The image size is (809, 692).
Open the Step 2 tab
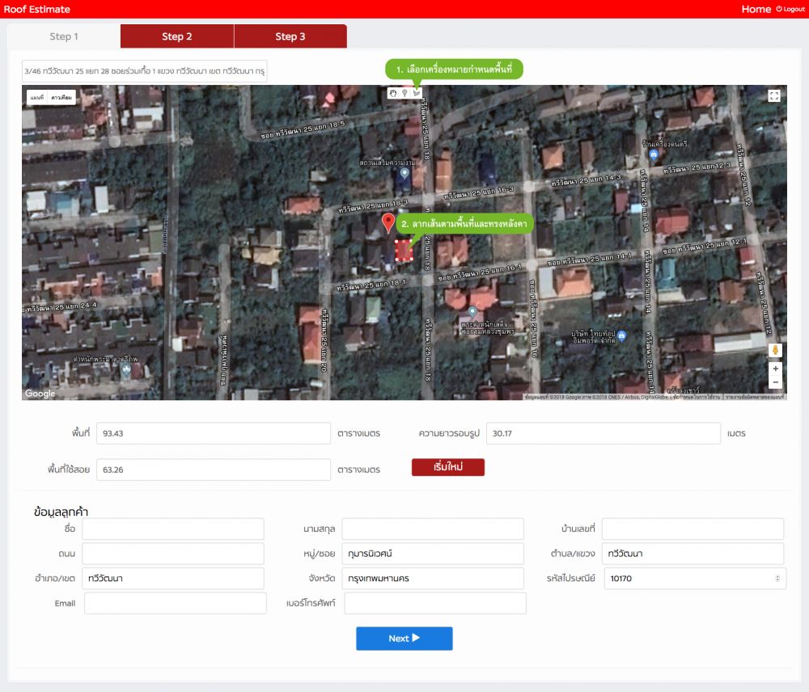177,36
